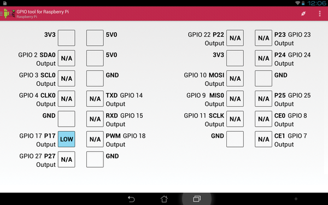This screenshot has width=328, height=205.
Task: Open navigation drawer via app logo
Action: 8,14
